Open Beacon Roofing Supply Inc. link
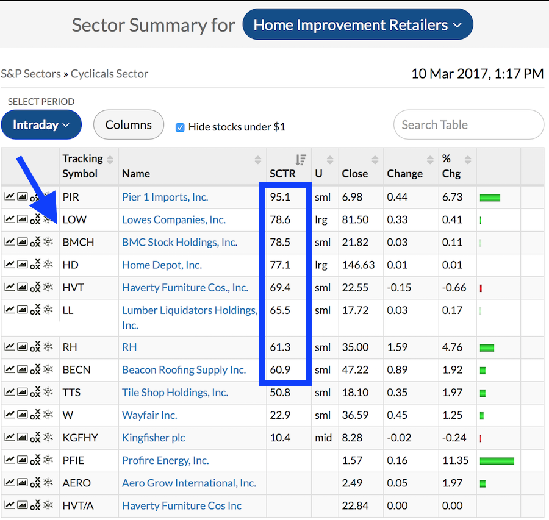Screen dimensions: 549x520 [184, 369]
